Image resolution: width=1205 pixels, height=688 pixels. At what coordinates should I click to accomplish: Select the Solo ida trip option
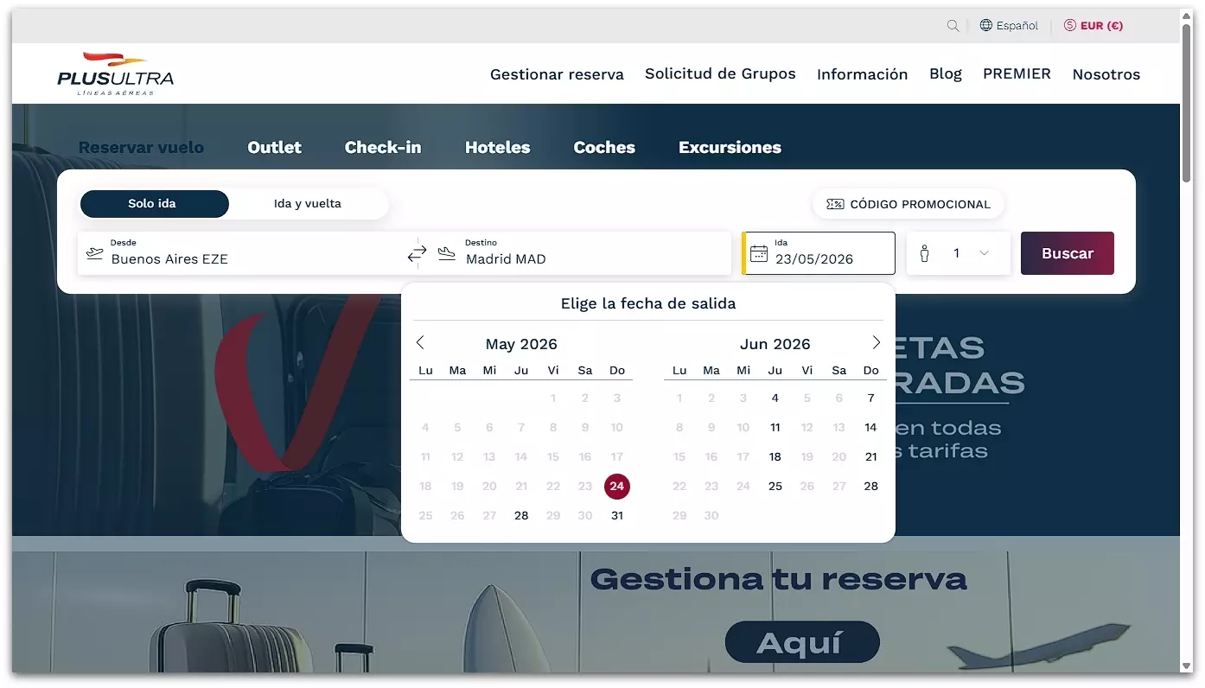[154, 204]
